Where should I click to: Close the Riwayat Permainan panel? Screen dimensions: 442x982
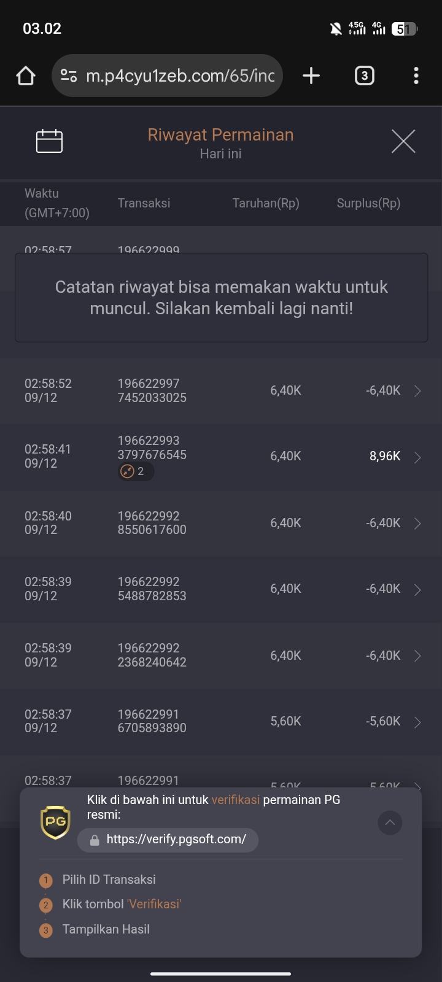[x=403, y=141]
